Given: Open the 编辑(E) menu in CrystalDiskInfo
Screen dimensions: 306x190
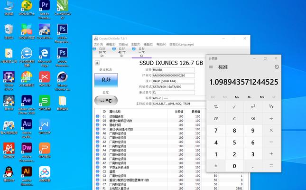Looking at the screenshot, I should click(x=111, y=44).
